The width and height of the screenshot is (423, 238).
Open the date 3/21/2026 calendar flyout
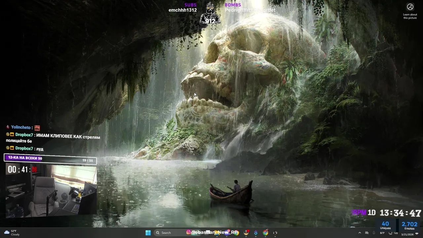pos(407,234)
